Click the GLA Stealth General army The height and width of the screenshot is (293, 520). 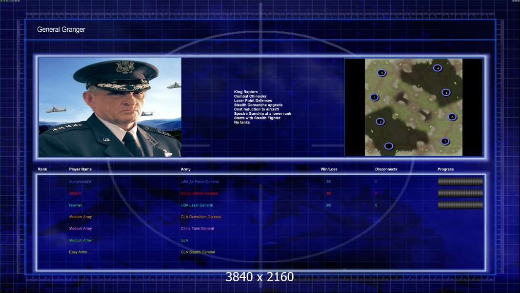pos(198,252)
